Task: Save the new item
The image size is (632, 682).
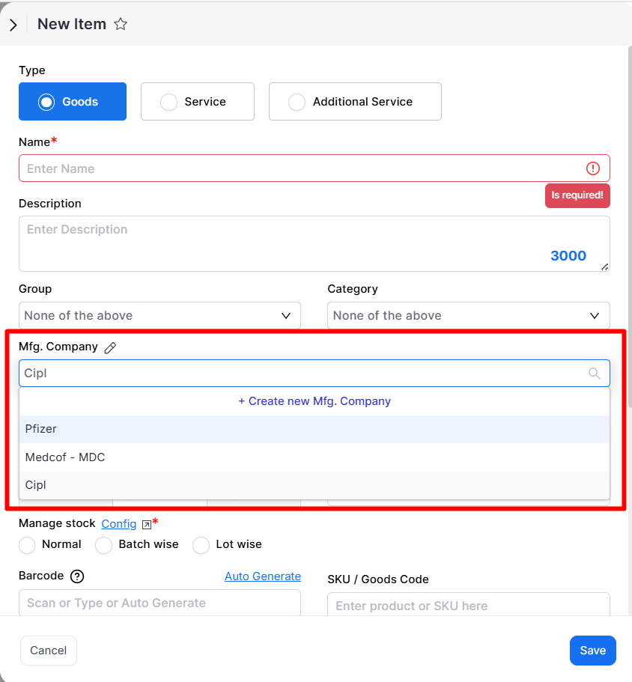Action: (593, 651)
